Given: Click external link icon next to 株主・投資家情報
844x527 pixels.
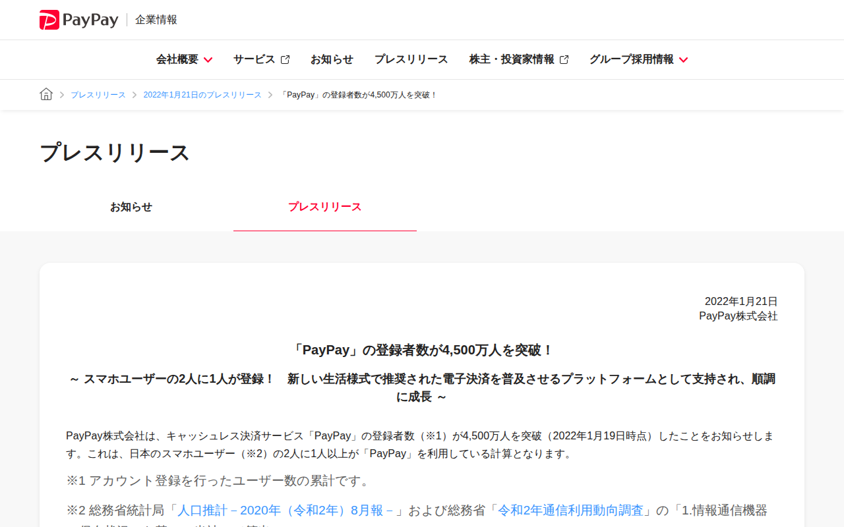Looking at the screenshot, I should [x=564, y=59].
